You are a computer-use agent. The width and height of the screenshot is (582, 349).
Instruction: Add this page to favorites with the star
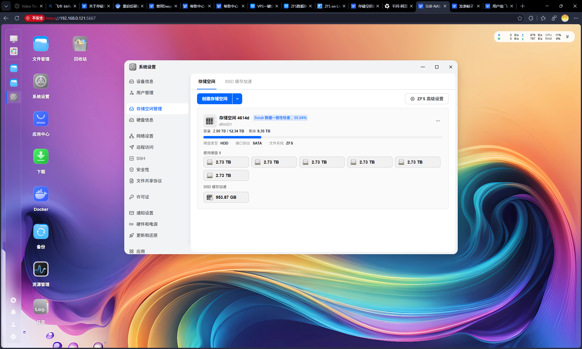click(x=520, y=18)
